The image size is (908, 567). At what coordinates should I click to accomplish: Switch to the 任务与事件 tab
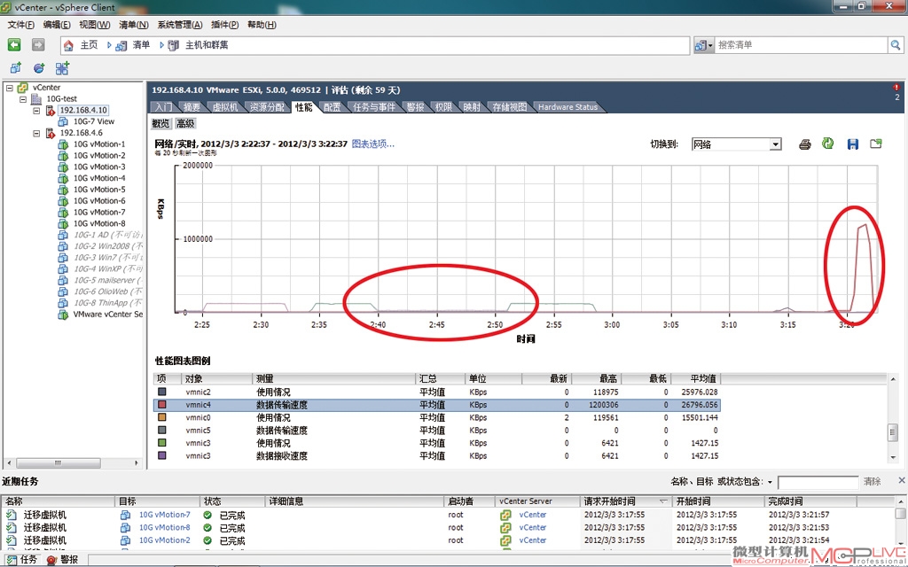[374, 107]
